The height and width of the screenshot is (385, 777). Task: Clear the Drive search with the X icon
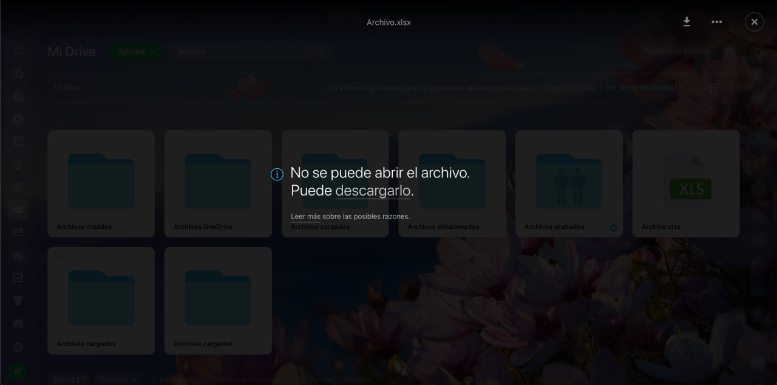tap(321, 52)
